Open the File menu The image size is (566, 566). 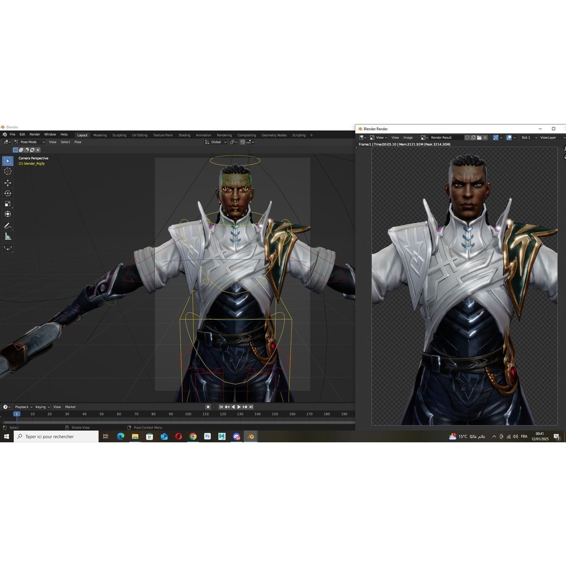tap(13, 134)
